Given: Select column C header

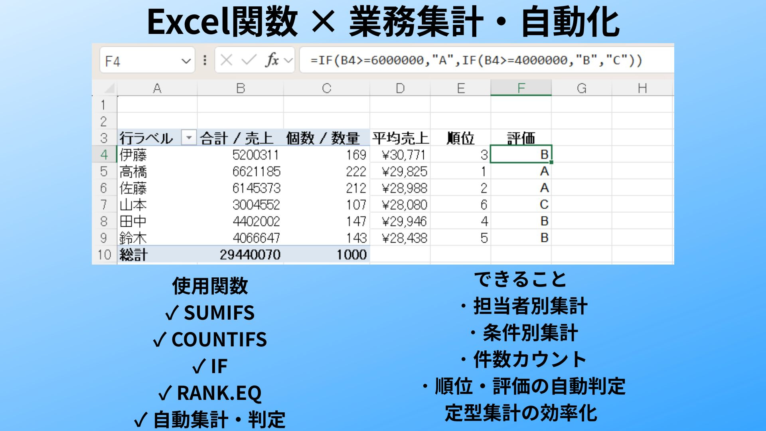Looking at the screenshot, I should [327, 88].
